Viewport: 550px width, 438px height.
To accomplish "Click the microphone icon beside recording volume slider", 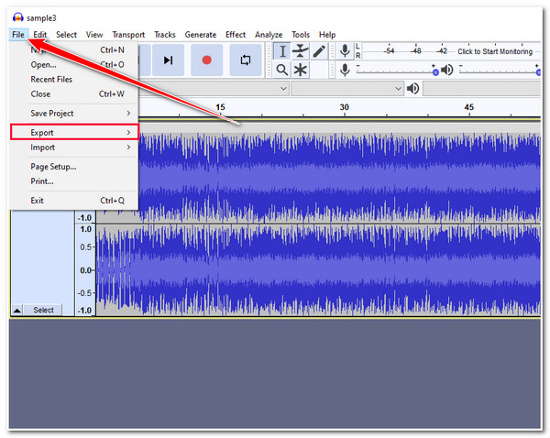I will click(345, 70).
